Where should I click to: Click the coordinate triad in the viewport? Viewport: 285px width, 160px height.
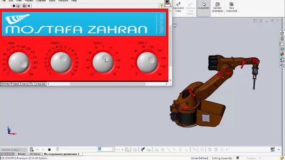pyautogui.click(x=12, y=131)
